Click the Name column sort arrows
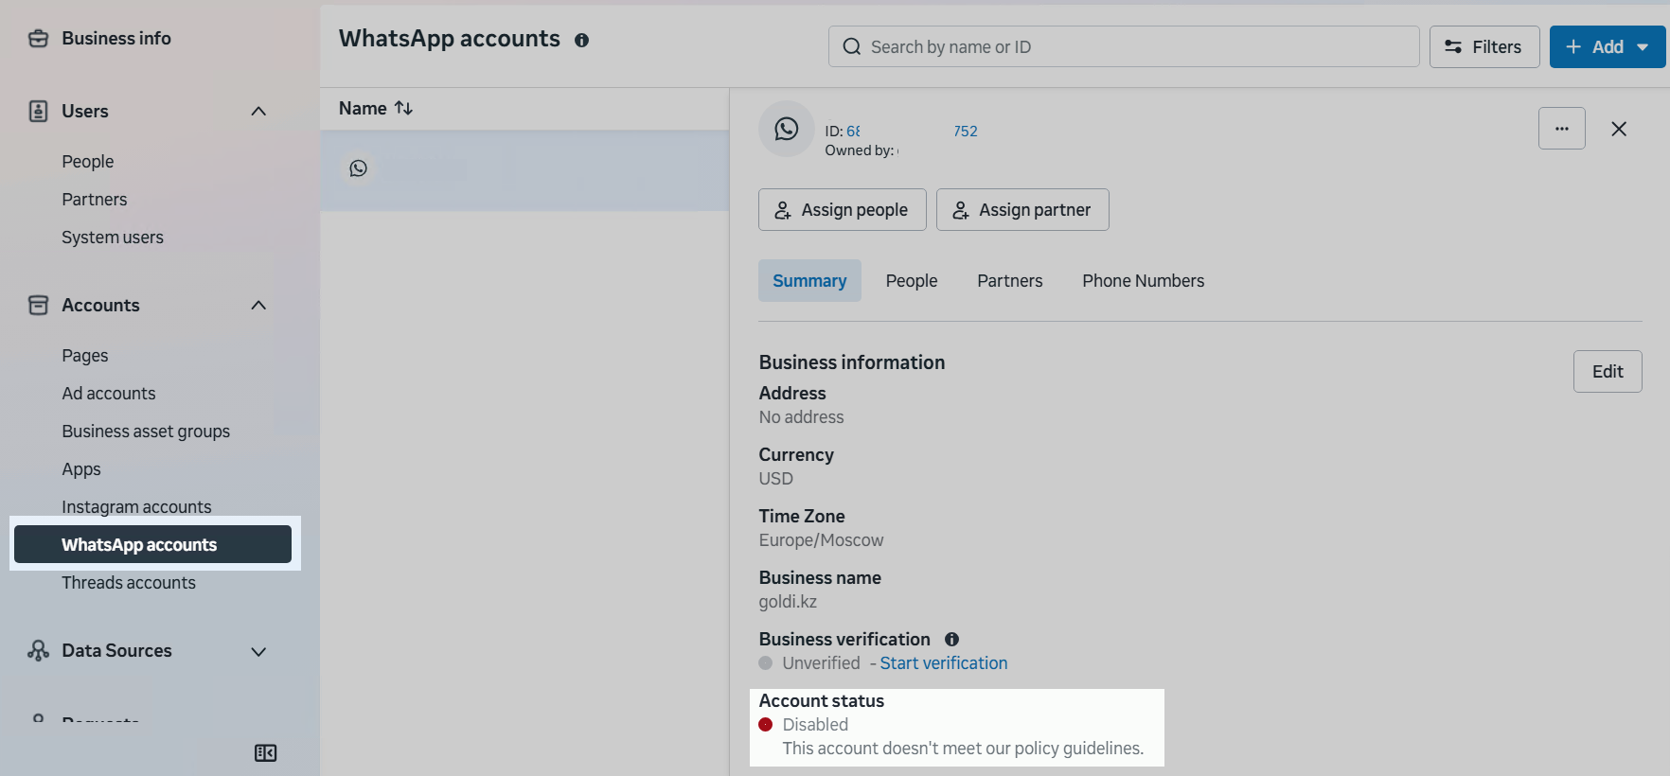The image size is (1670, 776). coord(403,108)
